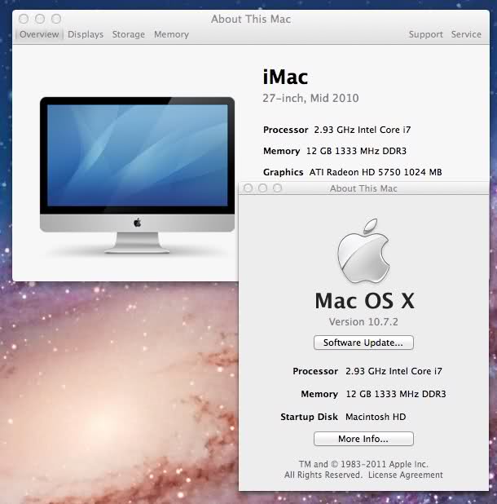
Task: Click '2.93 GHz Intel Core i7' in overview window
Action: (362, 130)
